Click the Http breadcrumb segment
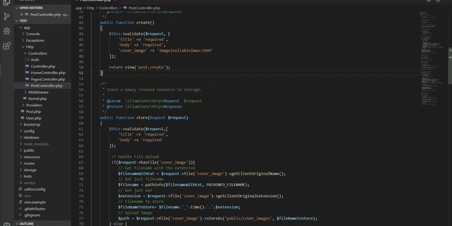The width and height of the screenshot is (452, 226). pos(90,8)
